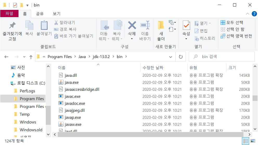Viewport: 258px width, 145px height.
Task: Switch to the 홈 (Home) tab
Action: tap(25, 14)
